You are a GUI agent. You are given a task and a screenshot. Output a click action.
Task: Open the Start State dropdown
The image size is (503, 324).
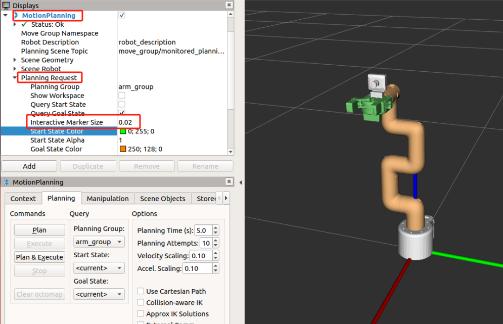tap(99, 268)
